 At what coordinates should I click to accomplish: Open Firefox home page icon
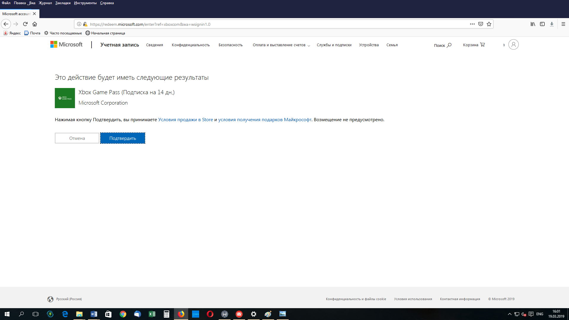coord(35,24)
